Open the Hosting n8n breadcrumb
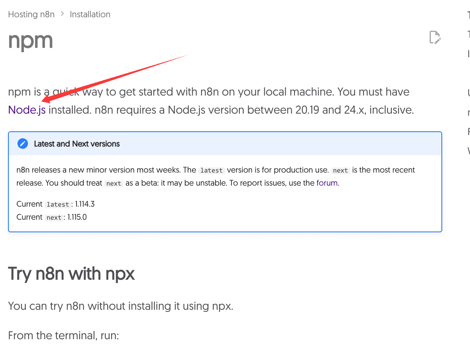 click(x=31, y=14)
